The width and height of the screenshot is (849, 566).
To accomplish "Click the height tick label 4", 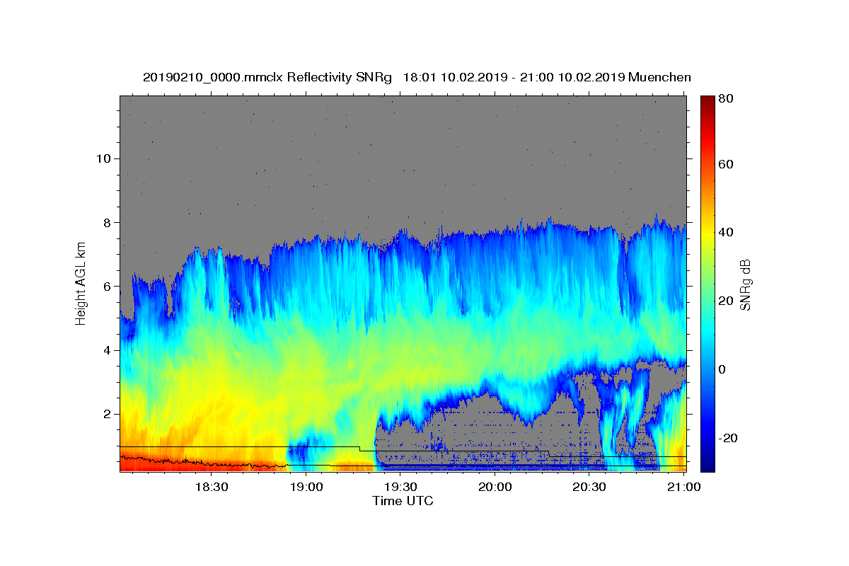I will [108, 350].
